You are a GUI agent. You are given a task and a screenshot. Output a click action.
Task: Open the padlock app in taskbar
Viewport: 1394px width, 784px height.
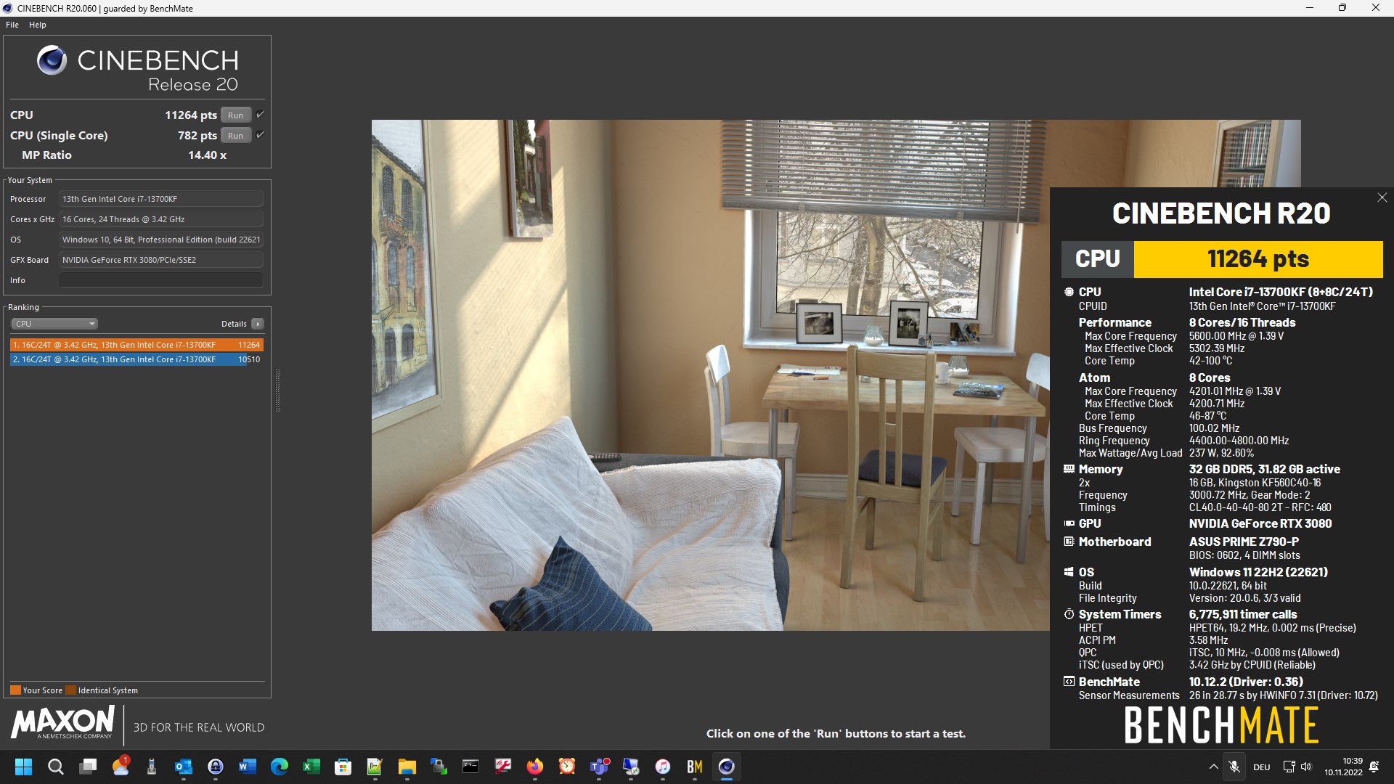[x=216, y=767]
